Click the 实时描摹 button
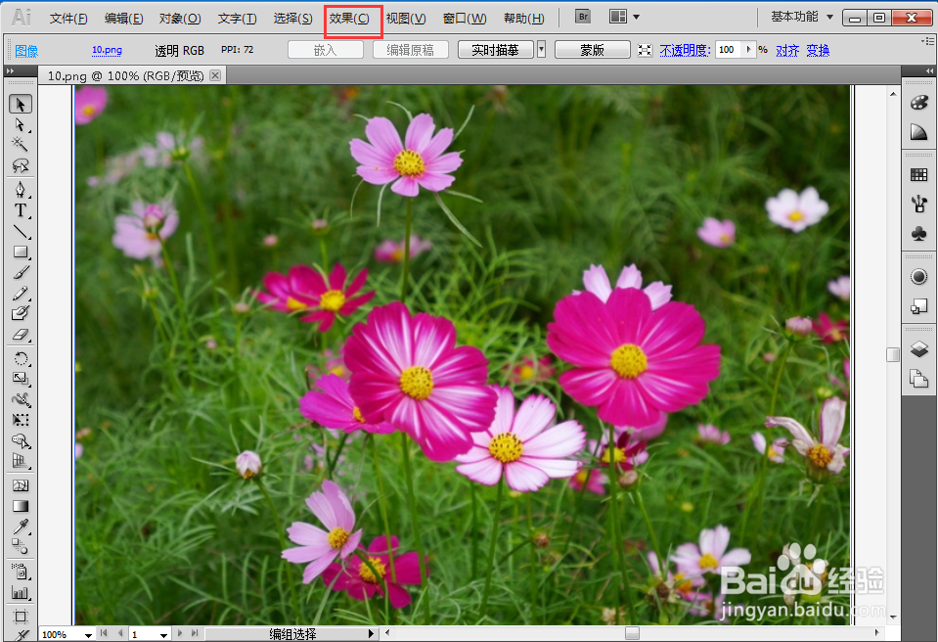Viewport: 938px width, 642px height. 495,50
